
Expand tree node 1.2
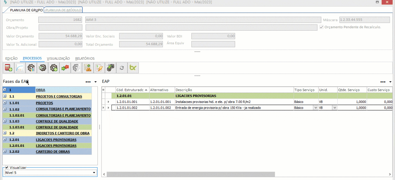click(x=5, y=133)
